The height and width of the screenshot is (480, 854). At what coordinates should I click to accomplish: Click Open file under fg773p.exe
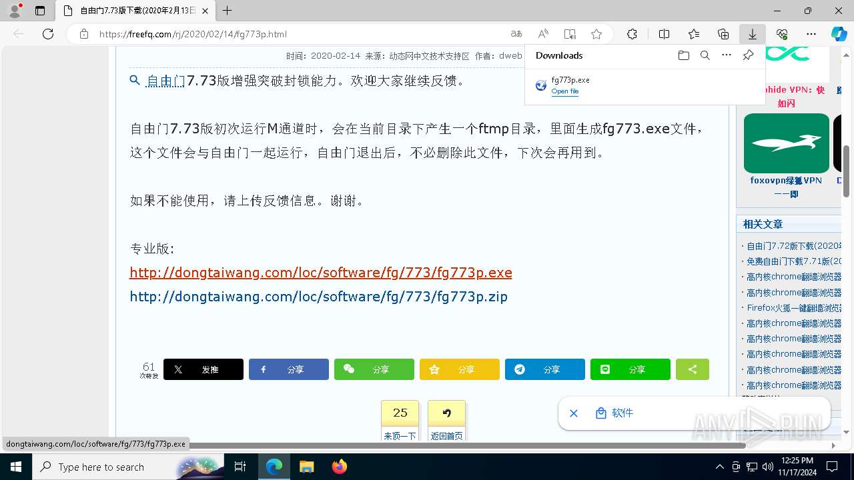coord(565,91)
